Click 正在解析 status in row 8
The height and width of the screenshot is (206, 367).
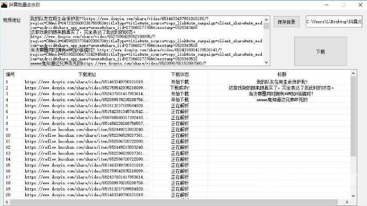(180, 123)
